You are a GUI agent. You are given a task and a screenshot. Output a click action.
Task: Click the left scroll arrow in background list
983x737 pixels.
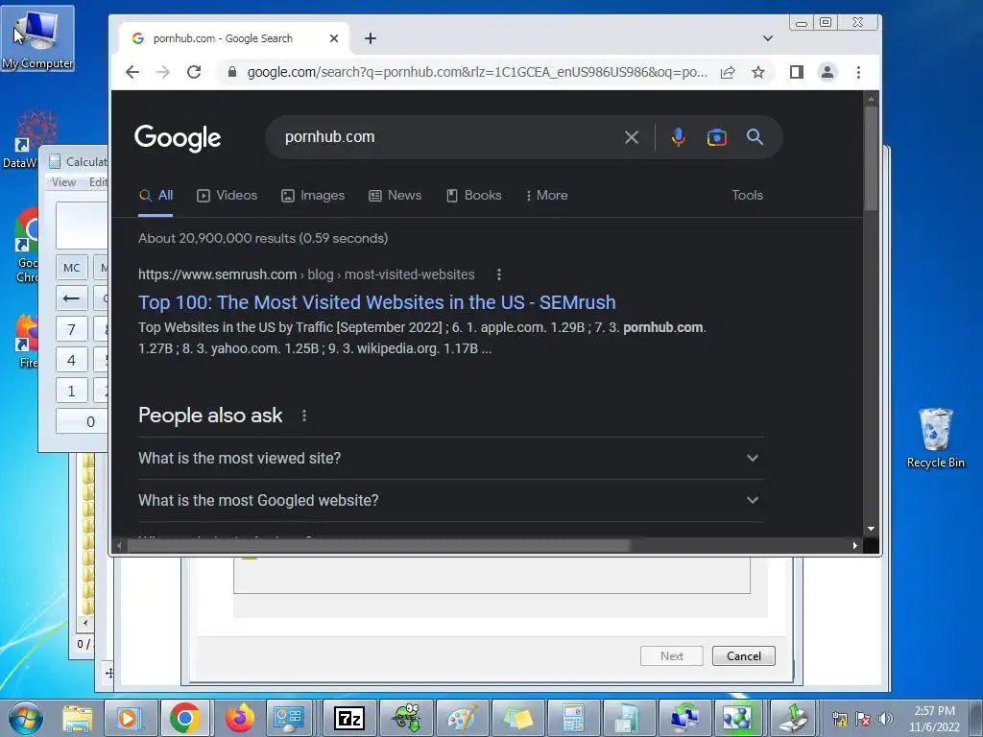coord(85,622)
